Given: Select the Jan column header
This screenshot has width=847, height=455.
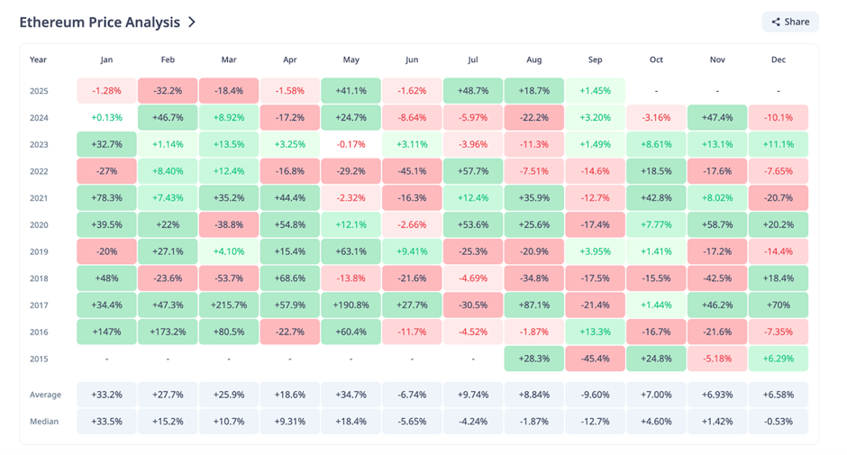Looking at the screenshot, I should 106,59.
